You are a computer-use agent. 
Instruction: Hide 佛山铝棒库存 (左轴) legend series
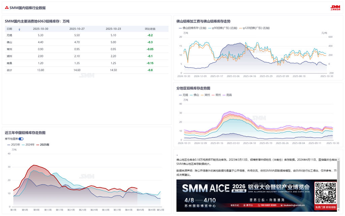tap(192, 28)
